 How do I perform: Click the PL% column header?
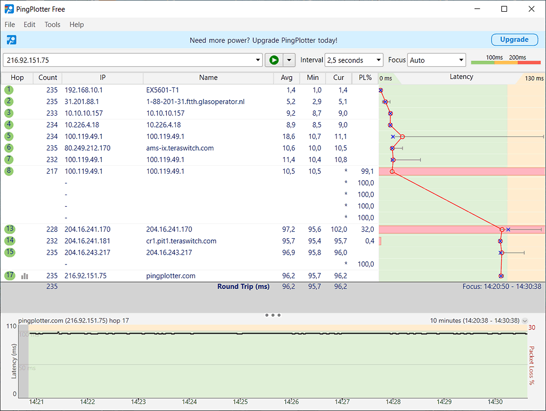click(365, 78)
